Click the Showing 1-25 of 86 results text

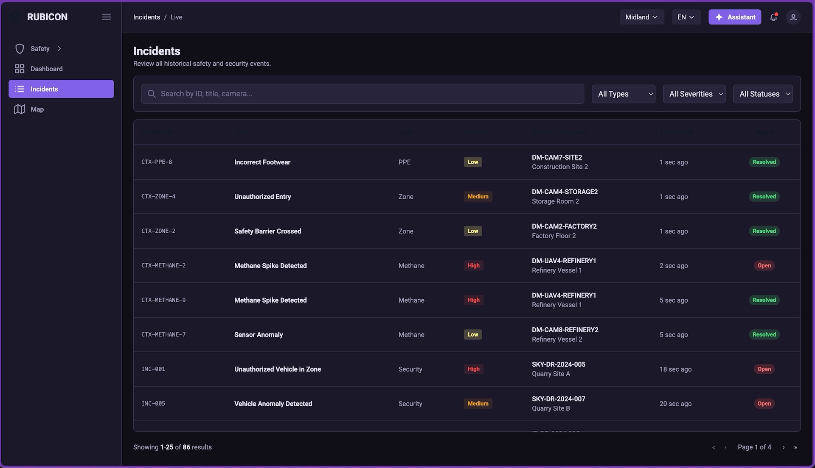[x=172, y=447]
